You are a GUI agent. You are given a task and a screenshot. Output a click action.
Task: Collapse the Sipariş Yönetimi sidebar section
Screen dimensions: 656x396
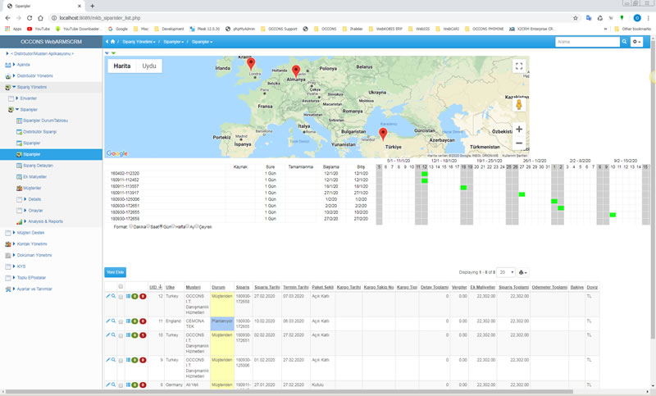pos(14,87)
